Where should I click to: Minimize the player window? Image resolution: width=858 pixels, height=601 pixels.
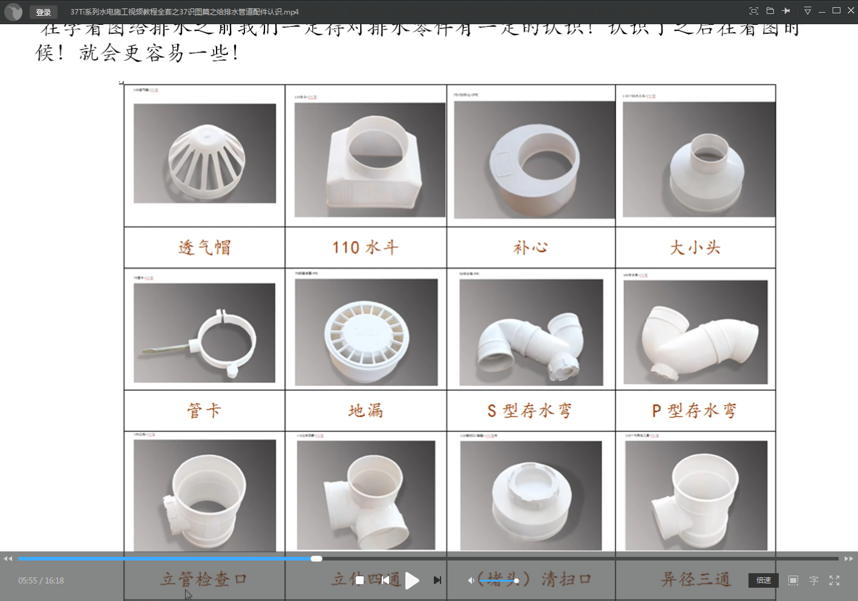tap(822, 11)
